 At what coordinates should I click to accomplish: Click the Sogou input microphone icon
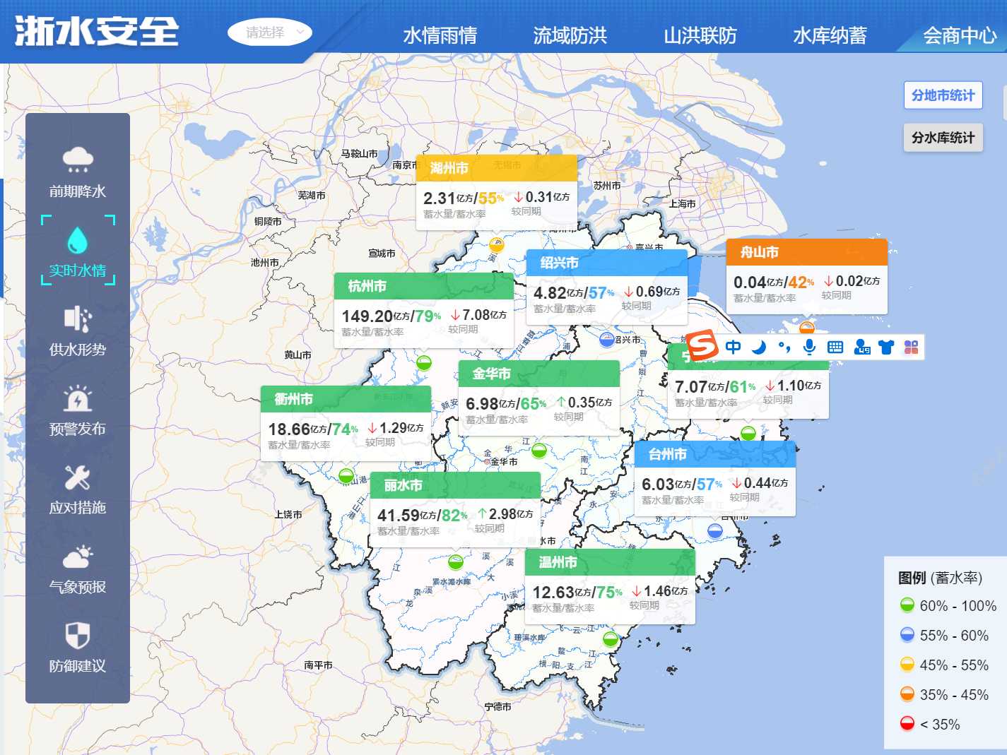click(x=810, y=347)
